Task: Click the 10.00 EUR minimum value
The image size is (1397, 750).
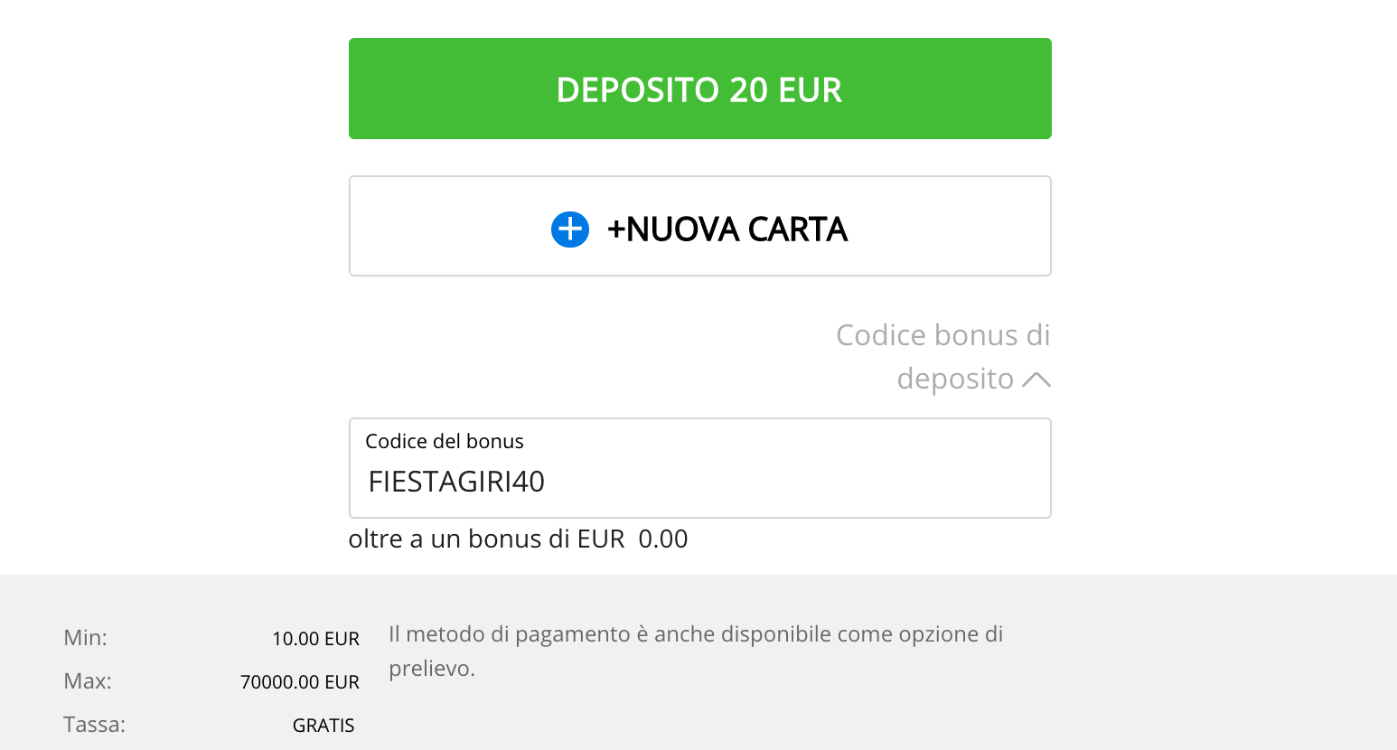Action: (316, 639)
